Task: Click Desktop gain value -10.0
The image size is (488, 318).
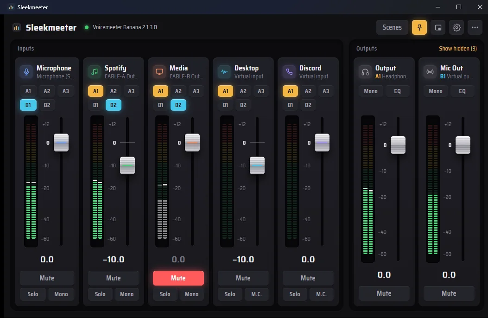Action: (243, 260)
